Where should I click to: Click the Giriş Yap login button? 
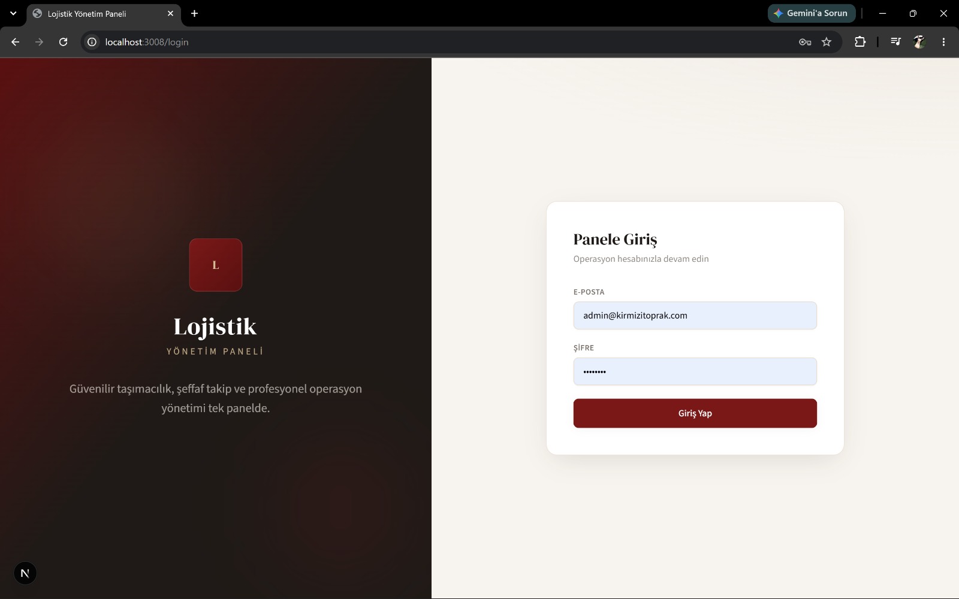[695, 413]
